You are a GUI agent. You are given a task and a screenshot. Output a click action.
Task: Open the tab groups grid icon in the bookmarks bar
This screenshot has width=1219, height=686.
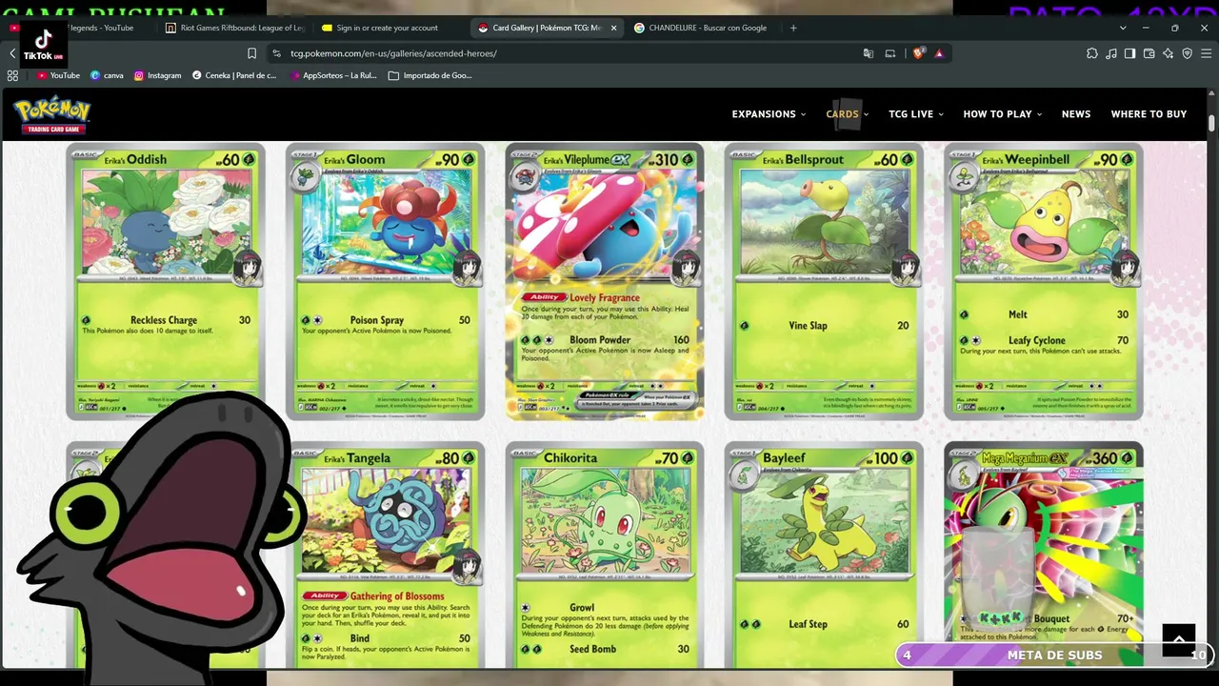13,75
